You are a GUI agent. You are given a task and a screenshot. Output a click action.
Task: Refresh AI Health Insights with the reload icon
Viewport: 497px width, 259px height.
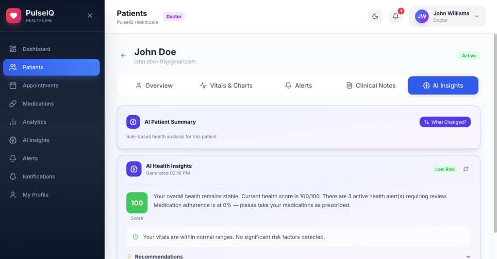465,169
